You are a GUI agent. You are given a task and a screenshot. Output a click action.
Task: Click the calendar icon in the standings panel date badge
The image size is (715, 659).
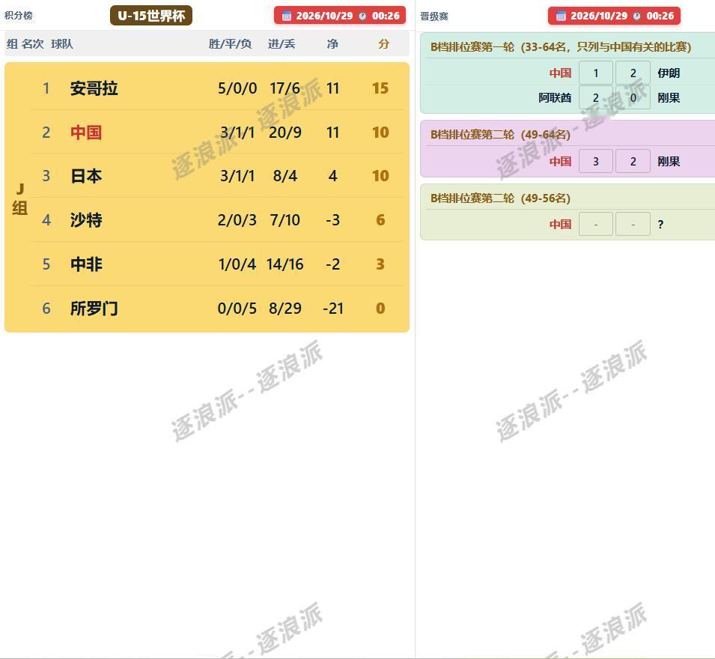pyautogui.click(x=286, y=16)
